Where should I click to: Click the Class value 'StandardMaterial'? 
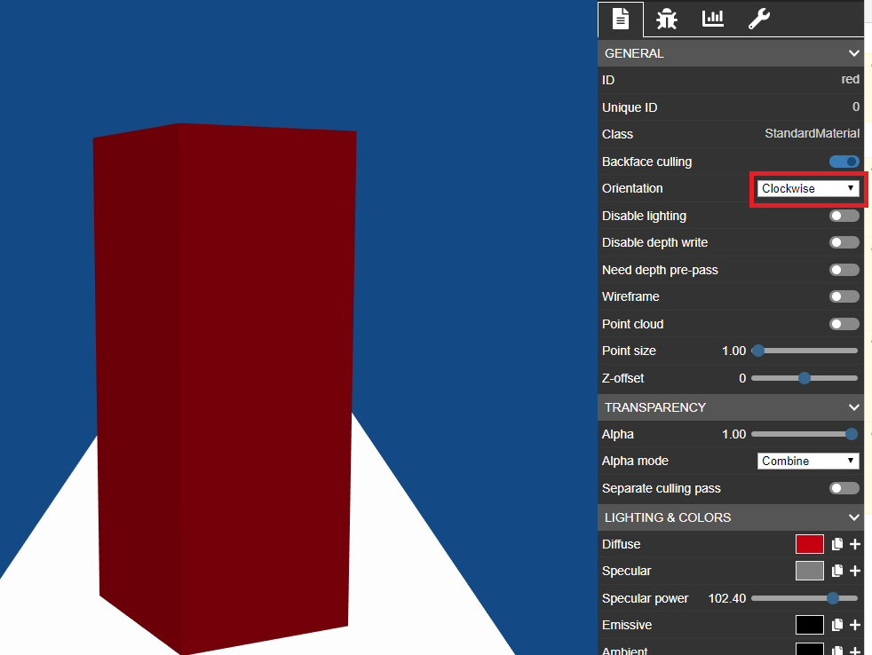812,133
